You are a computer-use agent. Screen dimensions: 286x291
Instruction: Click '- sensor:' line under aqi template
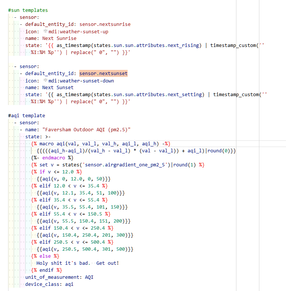point(27,123)
